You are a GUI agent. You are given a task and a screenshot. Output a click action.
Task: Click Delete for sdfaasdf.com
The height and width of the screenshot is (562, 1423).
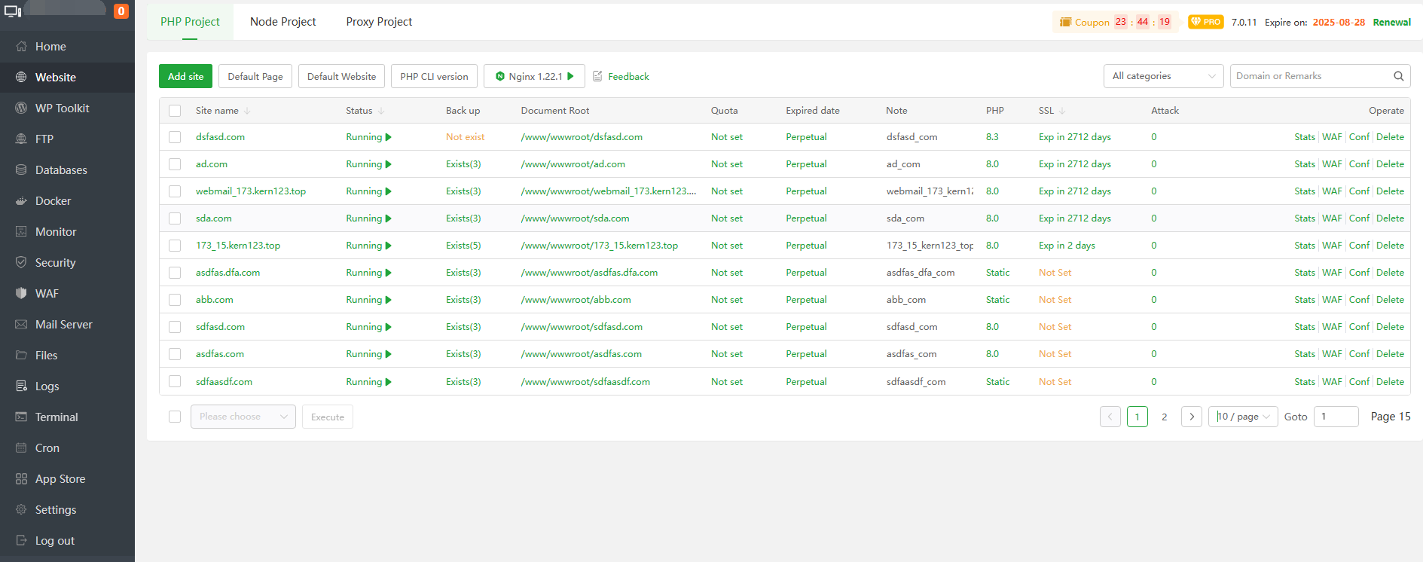pos(1390,382)
